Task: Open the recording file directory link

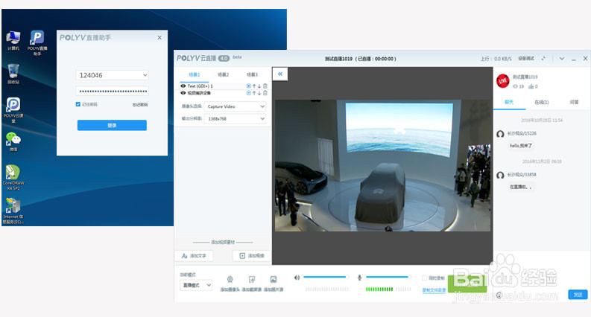Action: click(434, 290)
